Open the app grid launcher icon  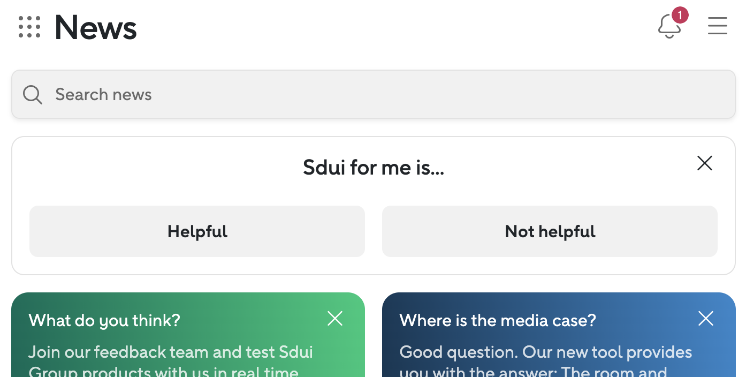29,27
